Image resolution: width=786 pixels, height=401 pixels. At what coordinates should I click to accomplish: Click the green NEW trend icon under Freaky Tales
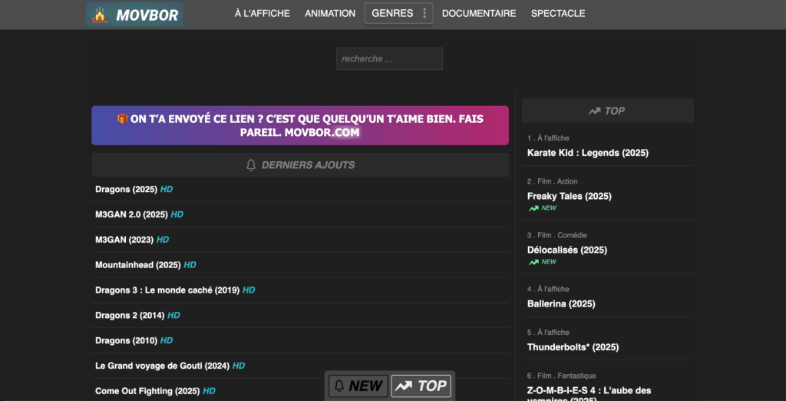tap(533, 208)
